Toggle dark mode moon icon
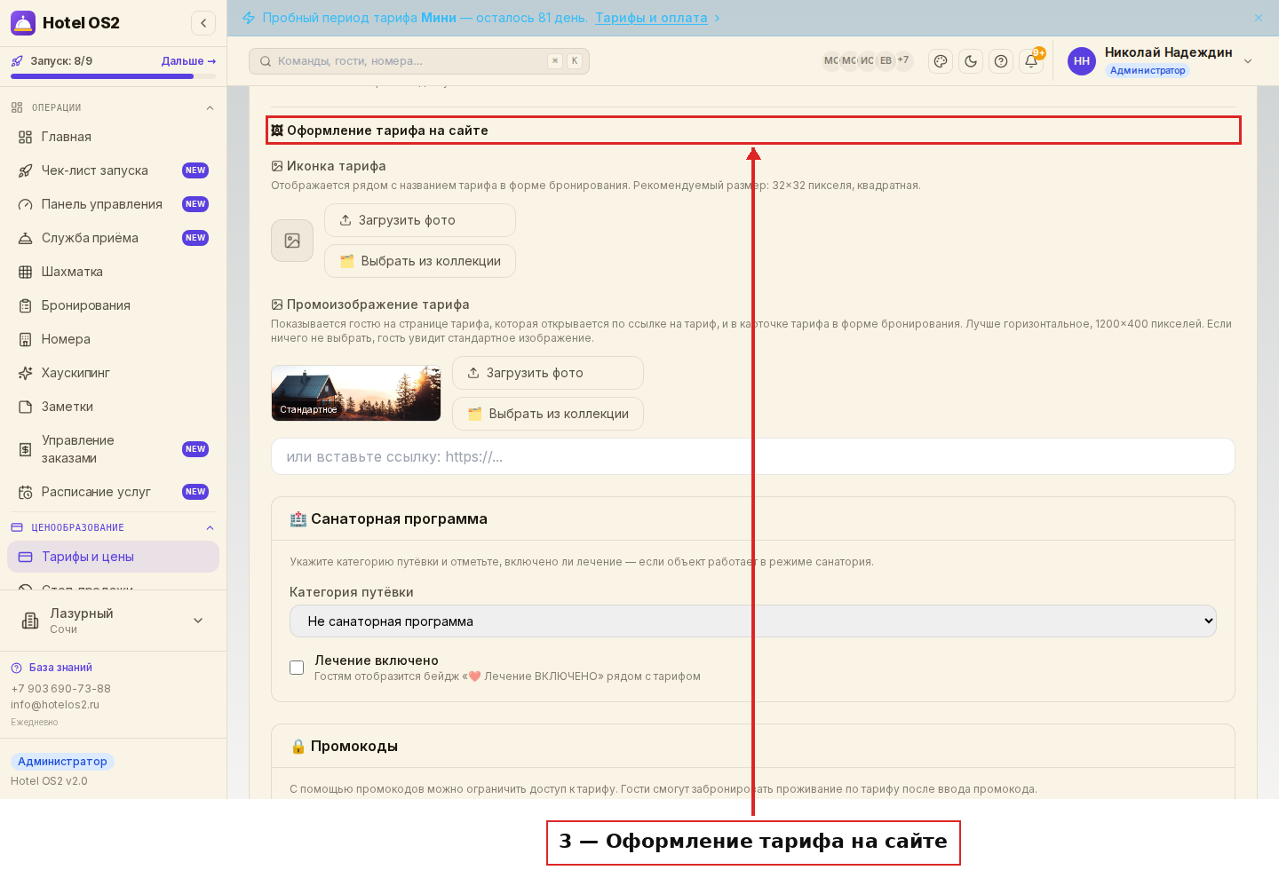This screenshot has width=1279, height=886. 971,61
